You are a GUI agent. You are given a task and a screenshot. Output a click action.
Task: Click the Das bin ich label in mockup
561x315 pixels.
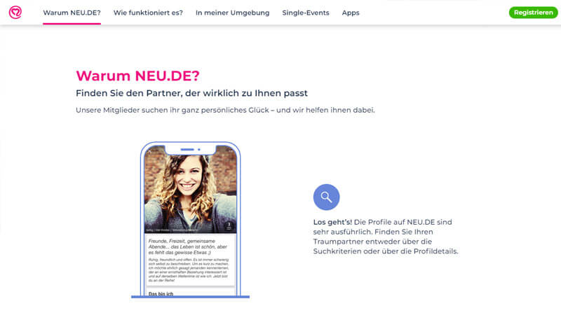161,293
